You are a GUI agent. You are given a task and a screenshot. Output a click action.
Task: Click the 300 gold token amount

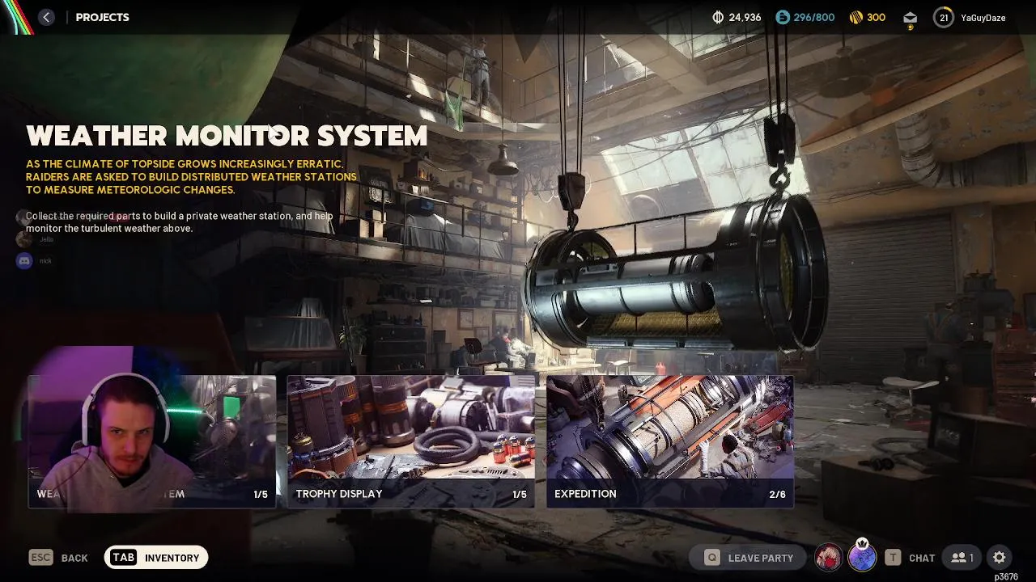(x=876, y=17)
